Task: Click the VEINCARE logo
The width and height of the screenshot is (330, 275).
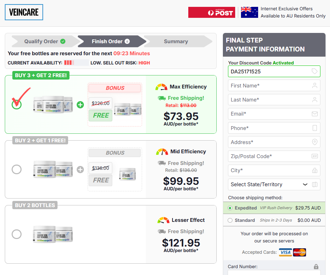Action: [x=24, y=12]
